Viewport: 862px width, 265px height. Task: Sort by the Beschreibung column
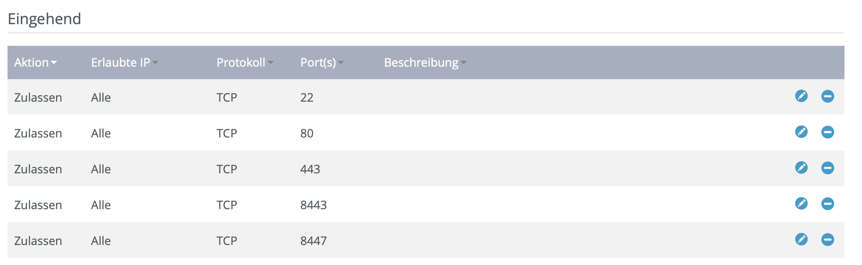[425, 62]
